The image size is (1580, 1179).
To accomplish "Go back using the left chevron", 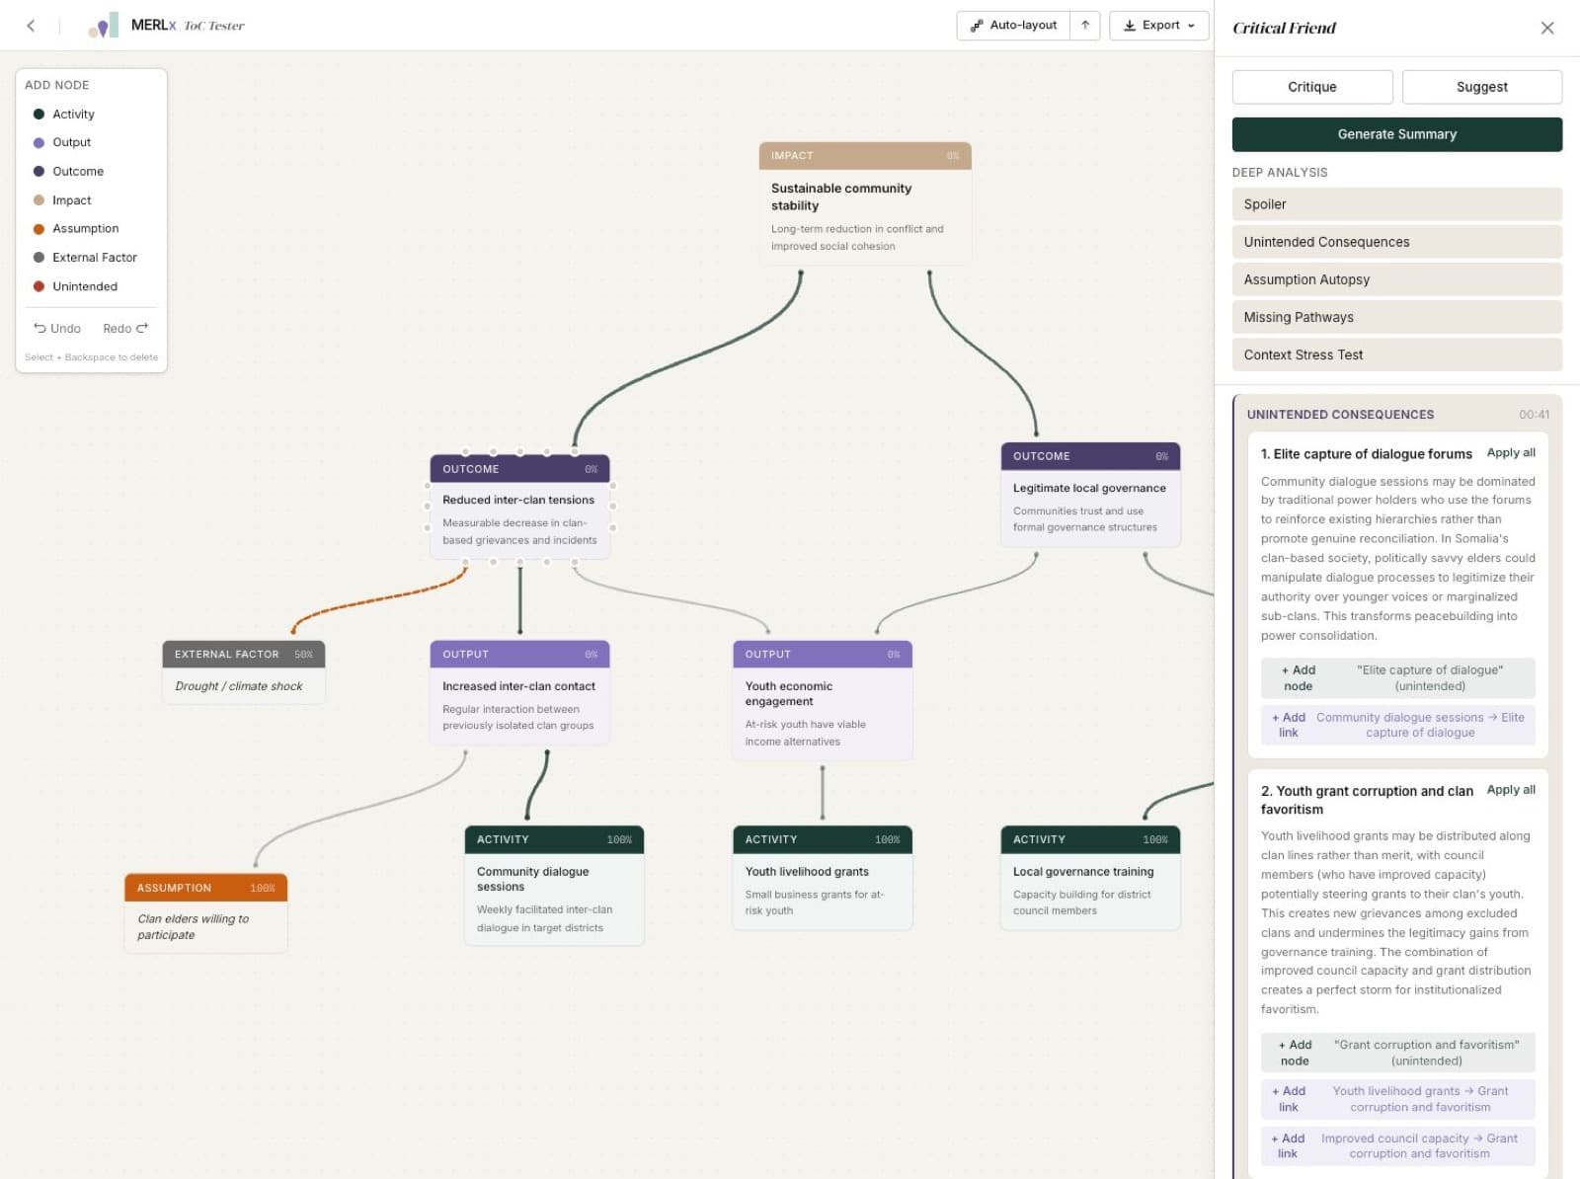I will point(31,26).
